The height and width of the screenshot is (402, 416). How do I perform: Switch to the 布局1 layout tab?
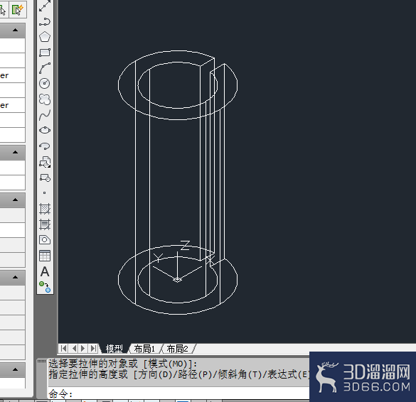click(x=144, y=349)
